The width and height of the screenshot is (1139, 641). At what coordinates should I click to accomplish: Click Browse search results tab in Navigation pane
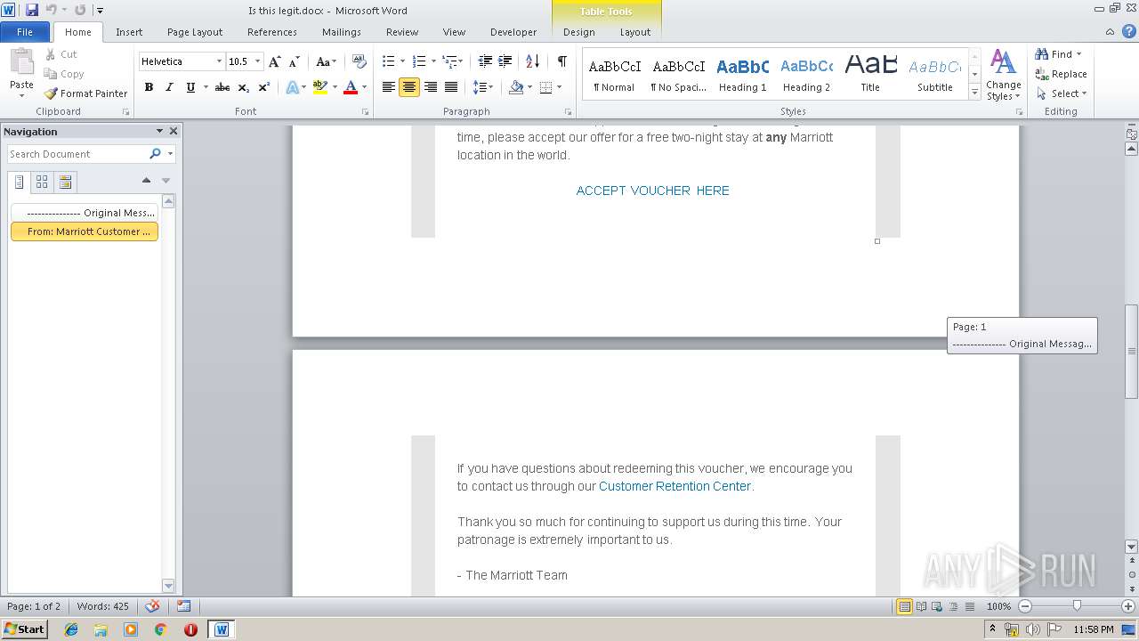point(65,182)
